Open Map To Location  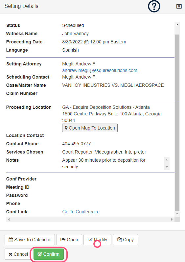pyautogui.click(x=90, y=128)
